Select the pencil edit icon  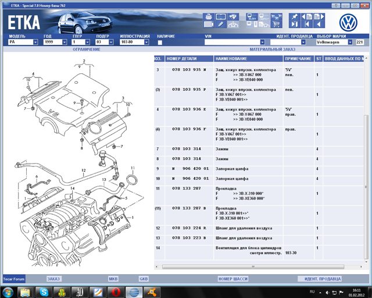pos(221,24)
